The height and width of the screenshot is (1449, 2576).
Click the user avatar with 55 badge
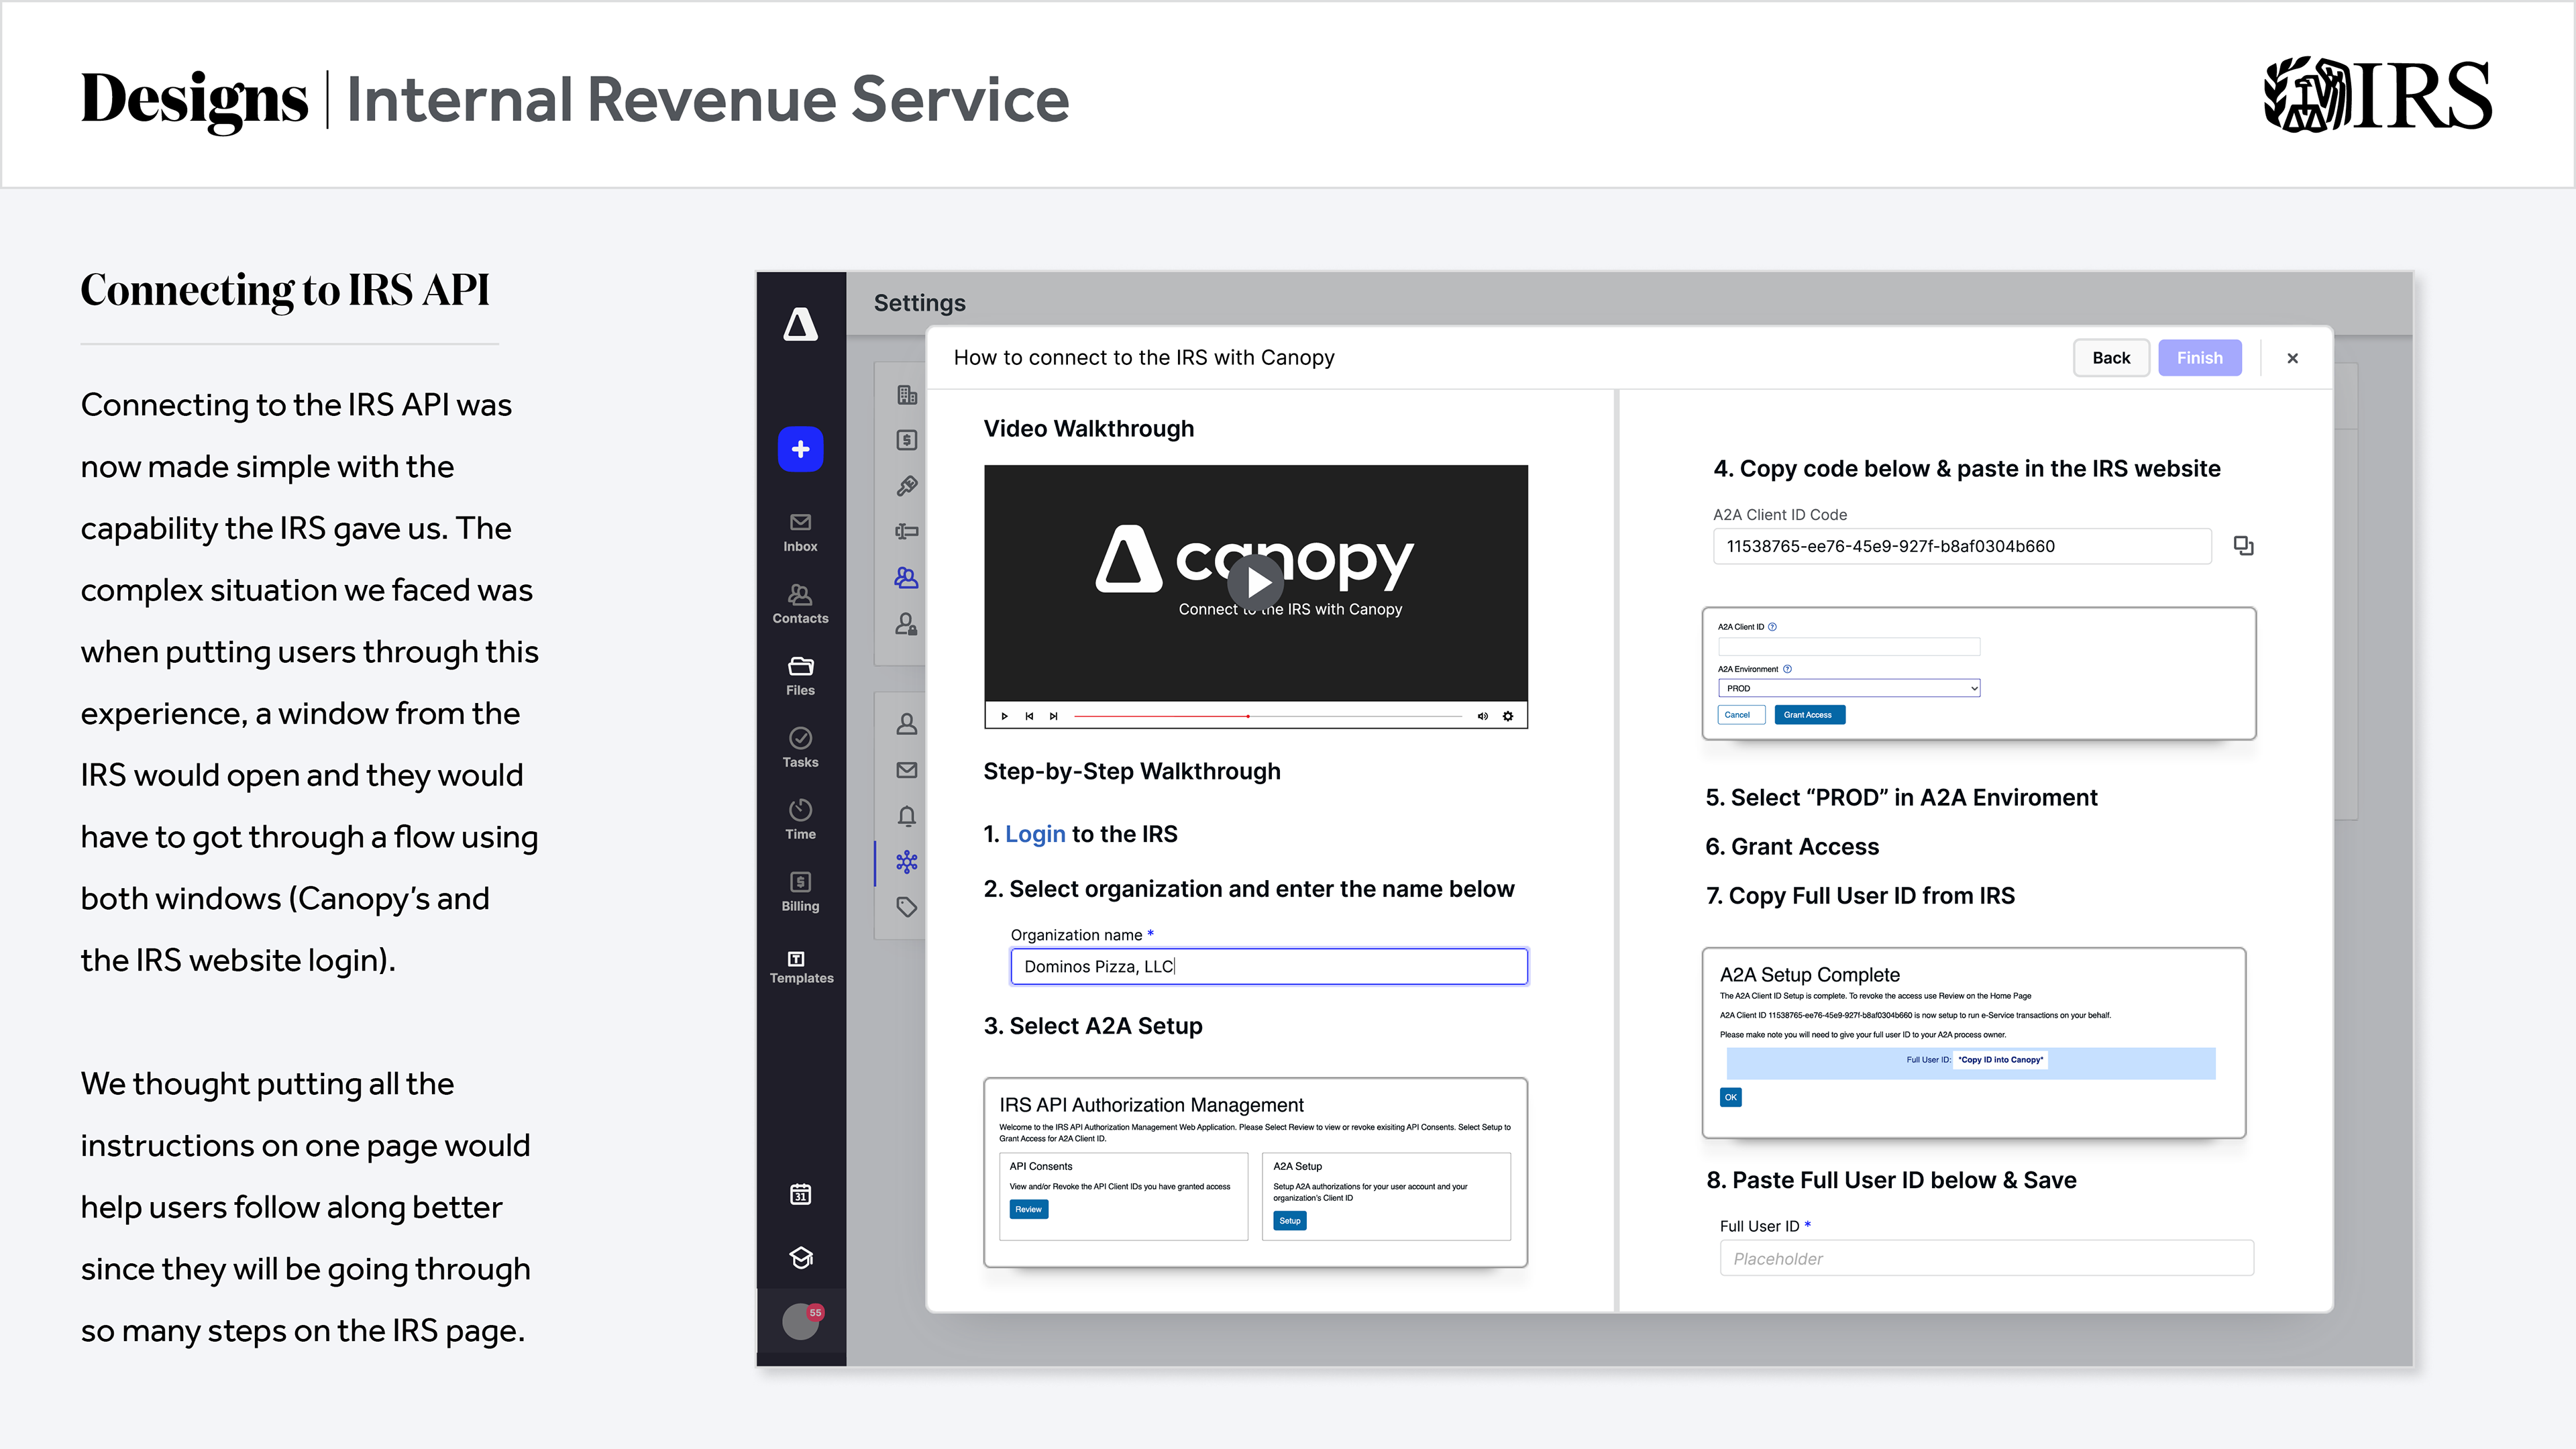click(x=800, y=1322)
